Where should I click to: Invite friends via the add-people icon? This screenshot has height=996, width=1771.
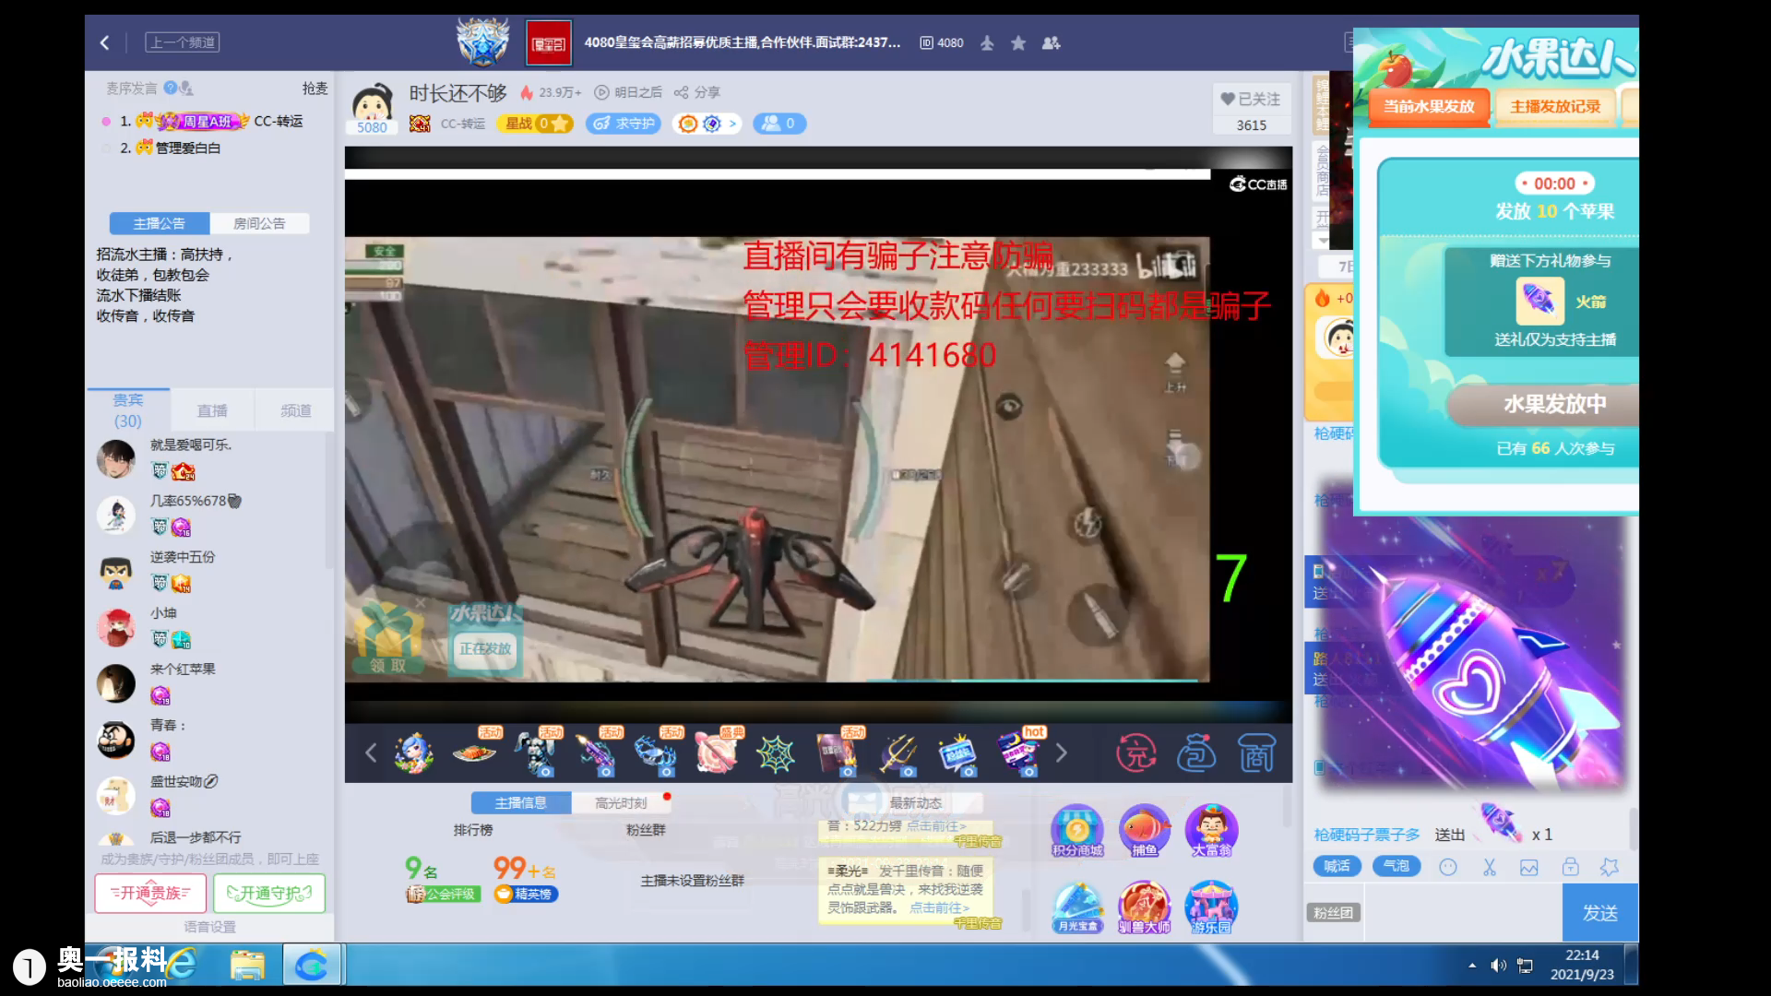click(1051, 42)
